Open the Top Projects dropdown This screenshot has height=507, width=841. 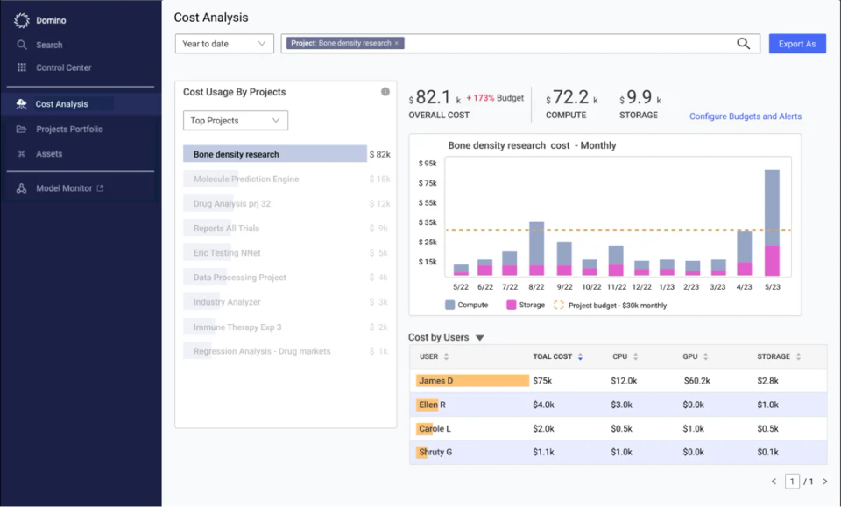235,120
